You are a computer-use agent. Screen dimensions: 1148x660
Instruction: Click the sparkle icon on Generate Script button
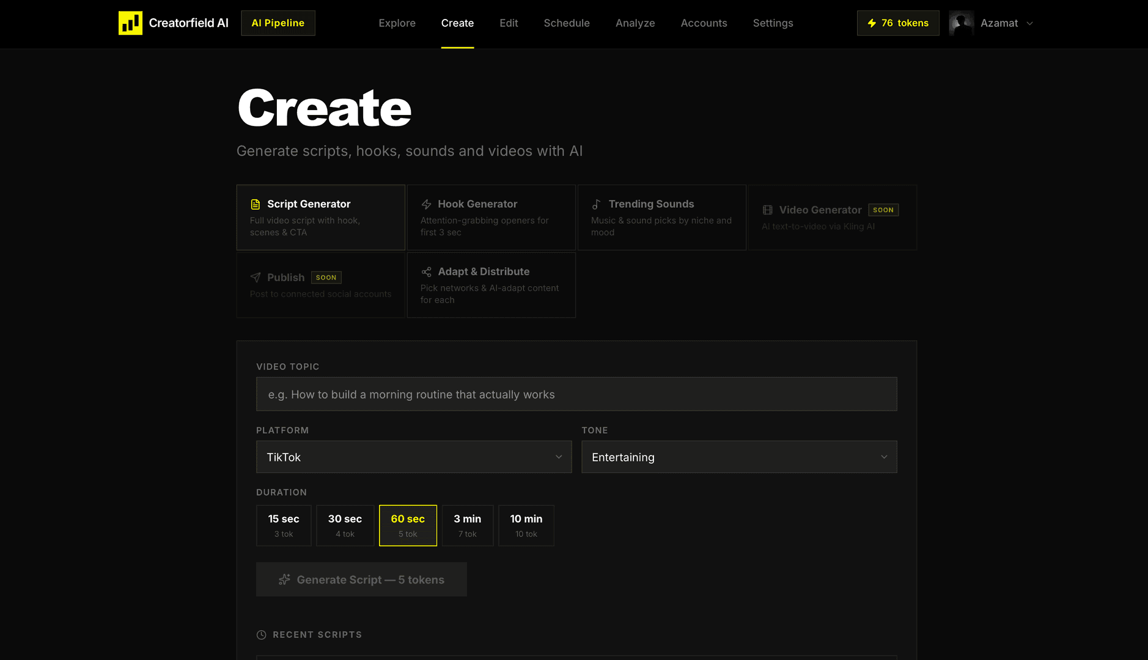tap(284, 579)
